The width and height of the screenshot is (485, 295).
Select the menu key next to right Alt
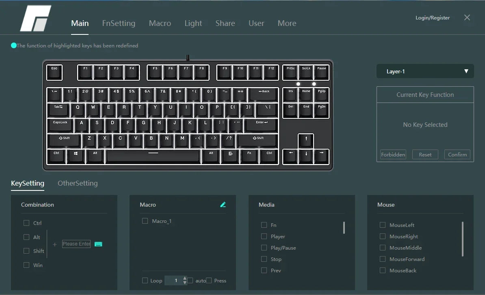click(230, 157)
